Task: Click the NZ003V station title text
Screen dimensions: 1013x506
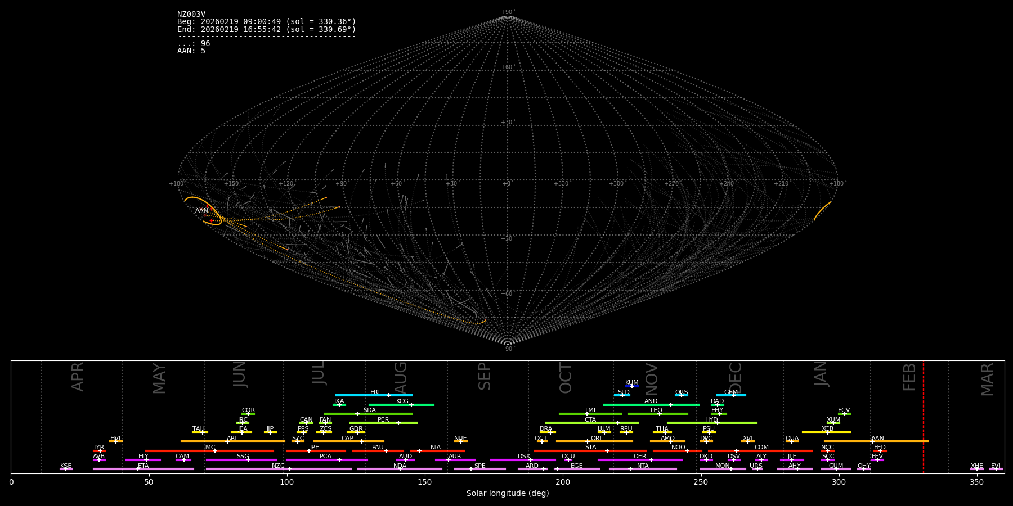Action: (x=191, y=15)
